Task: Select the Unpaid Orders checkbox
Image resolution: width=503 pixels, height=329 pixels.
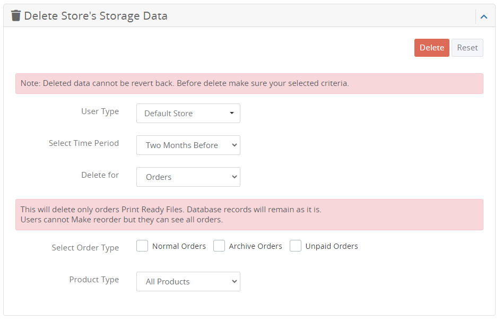Action: click(295, 246)
